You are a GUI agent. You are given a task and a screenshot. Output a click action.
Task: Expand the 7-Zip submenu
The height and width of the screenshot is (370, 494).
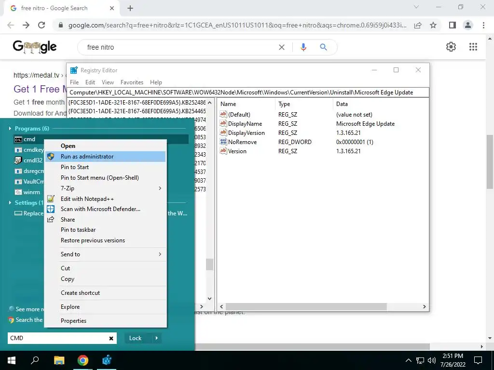tap(105, 188)
